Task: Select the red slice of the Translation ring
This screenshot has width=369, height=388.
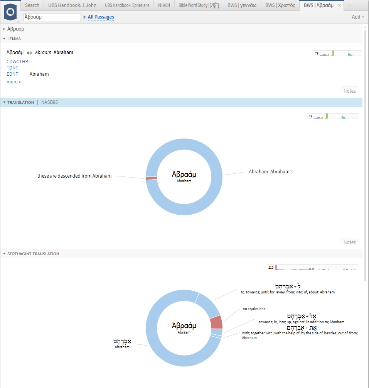Action: click(x=151, y=178)
